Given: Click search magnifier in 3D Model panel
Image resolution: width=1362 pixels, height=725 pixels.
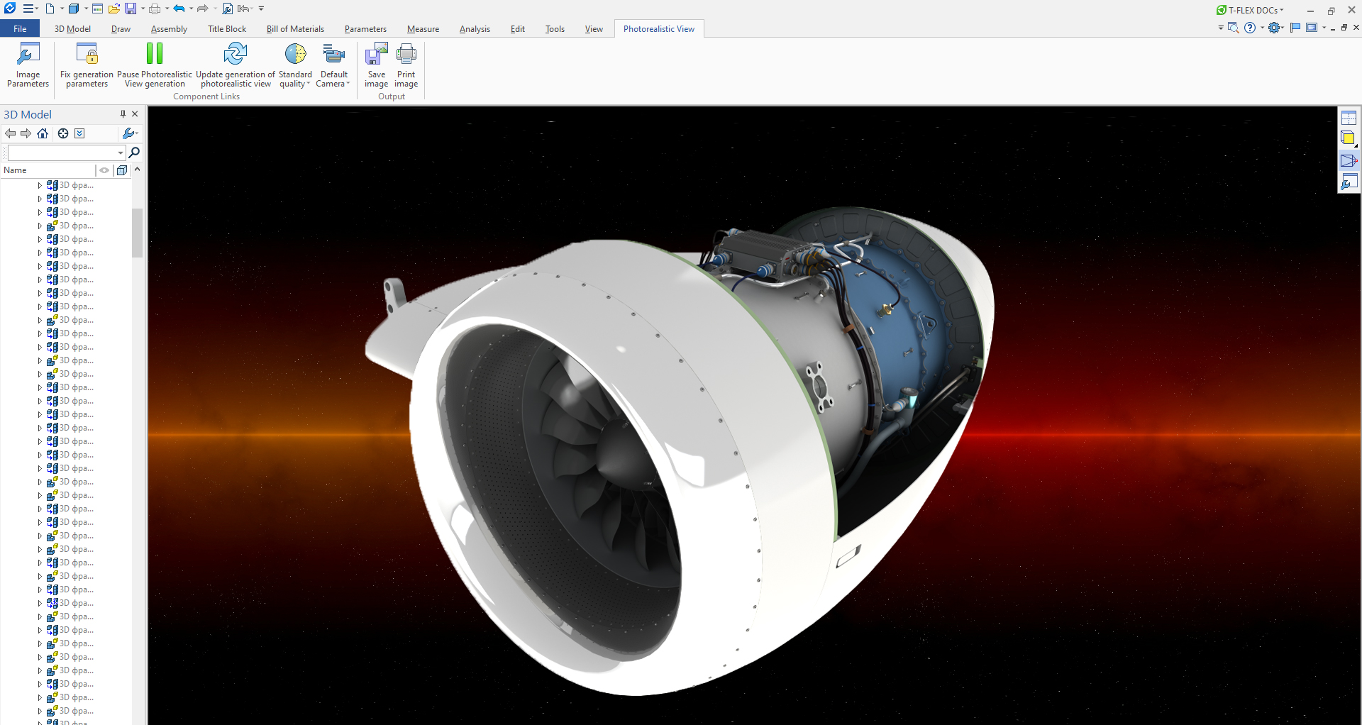Looking at the screenshot, I should 134,152.
